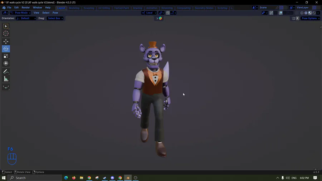Image resolution: width=322 pixels, height=181 pixels.
Task: Open the scene browse dropdown
Action: click(x=255, y=8)
